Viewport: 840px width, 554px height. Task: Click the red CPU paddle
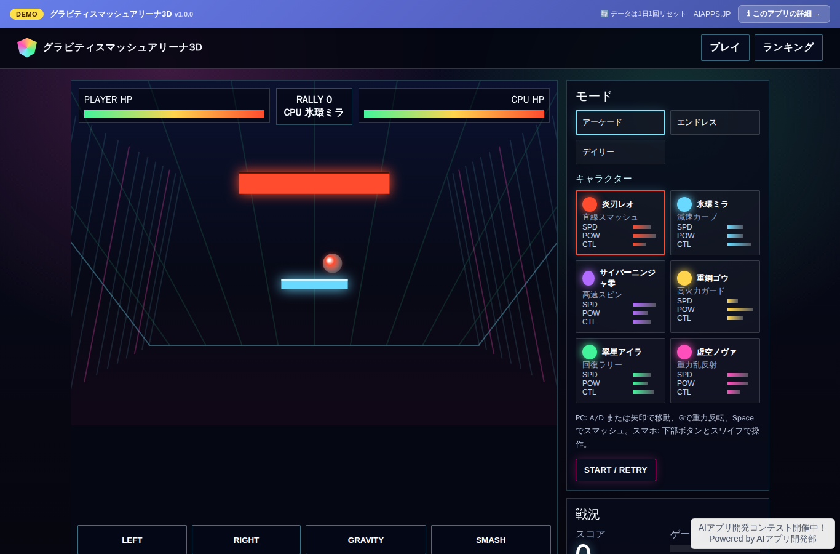click(x=314, y=183)
